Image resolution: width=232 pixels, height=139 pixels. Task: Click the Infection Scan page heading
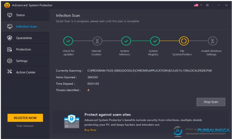[68, 15]
